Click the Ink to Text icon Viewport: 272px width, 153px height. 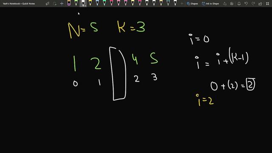[225, 3]
